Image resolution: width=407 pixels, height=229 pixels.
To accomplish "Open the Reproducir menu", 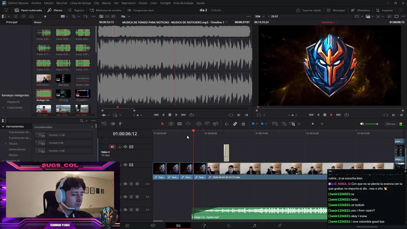I will pos(128,3).
